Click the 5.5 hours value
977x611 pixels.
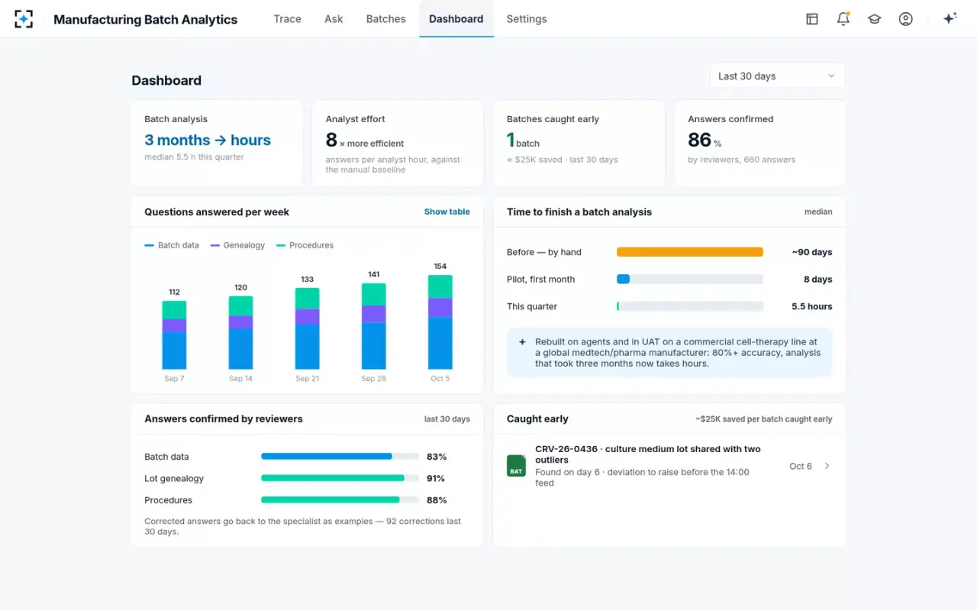(x=812, y=306)
